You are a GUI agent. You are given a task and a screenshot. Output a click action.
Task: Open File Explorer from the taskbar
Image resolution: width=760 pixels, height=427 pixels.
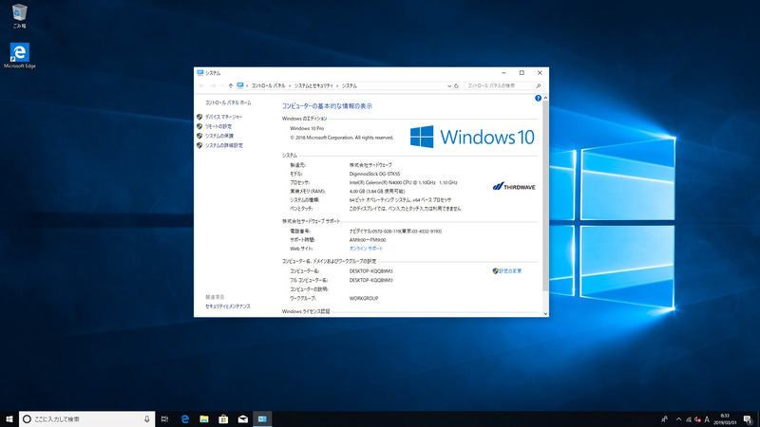pyautogui.click(x=204, y=418)
